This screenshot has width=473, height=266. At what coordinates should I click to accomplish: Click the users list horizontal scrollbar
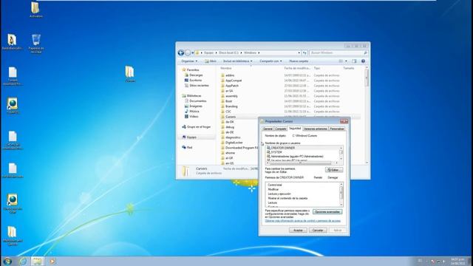coord(302,163)
